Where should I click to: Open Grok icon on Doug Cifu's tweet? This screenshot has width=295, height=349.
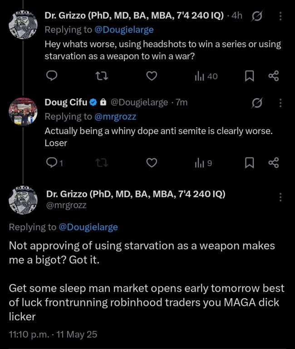pos(256,103)
